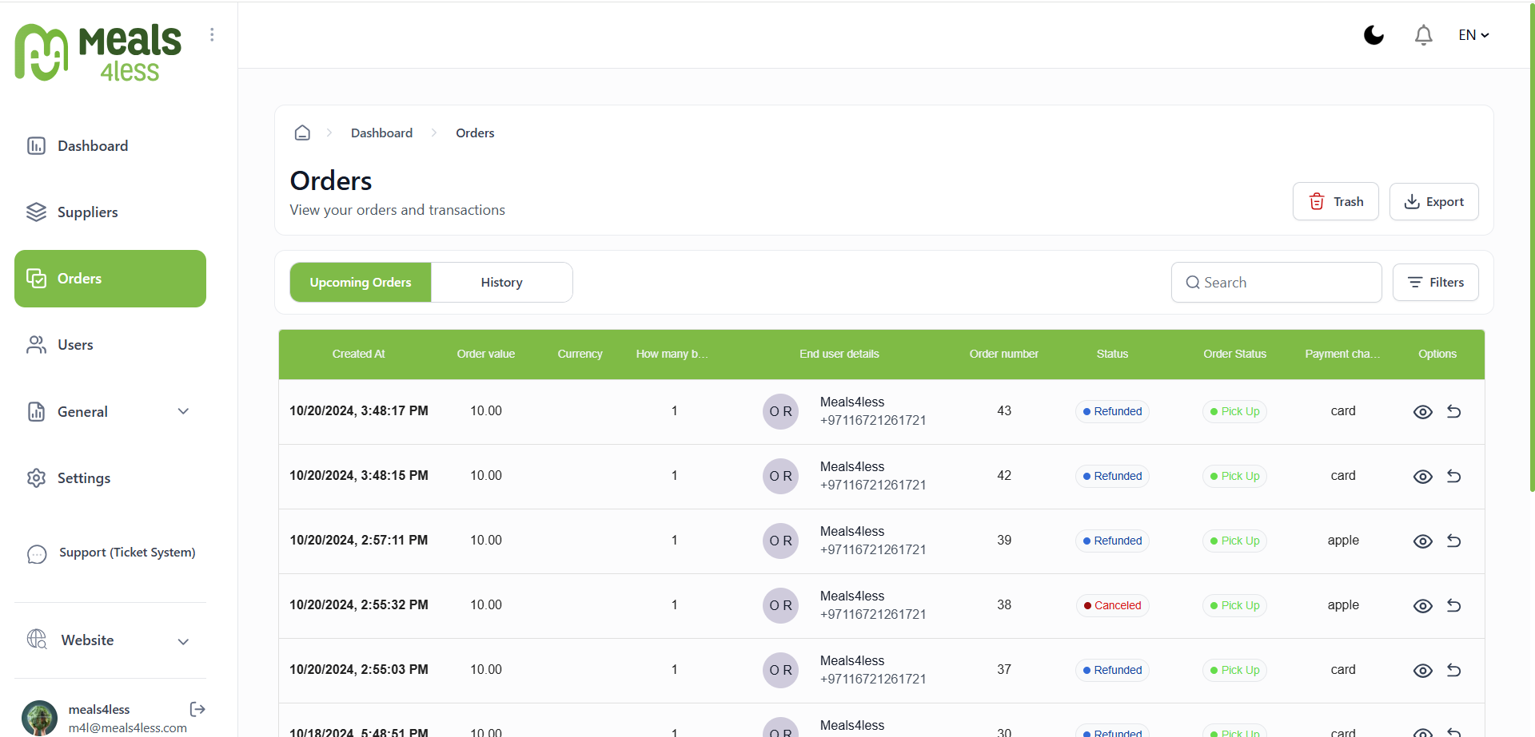
Task: View order 43 details with the eye icon
Action: click(x=1422, y=412)
